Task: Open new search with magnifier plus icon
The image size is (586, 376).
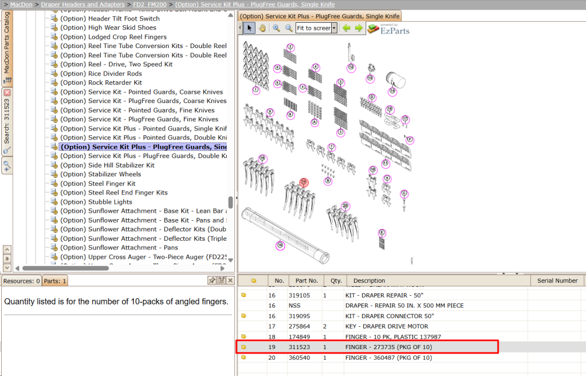Action: pyautogui.click(x=6, y=166)
